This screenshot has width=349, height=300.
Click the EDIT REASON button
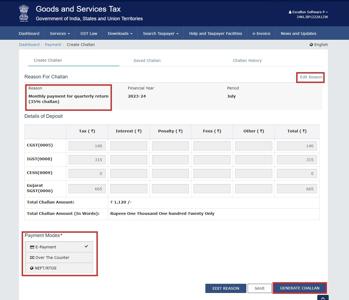pyautogui.click(x=226, y=288)
